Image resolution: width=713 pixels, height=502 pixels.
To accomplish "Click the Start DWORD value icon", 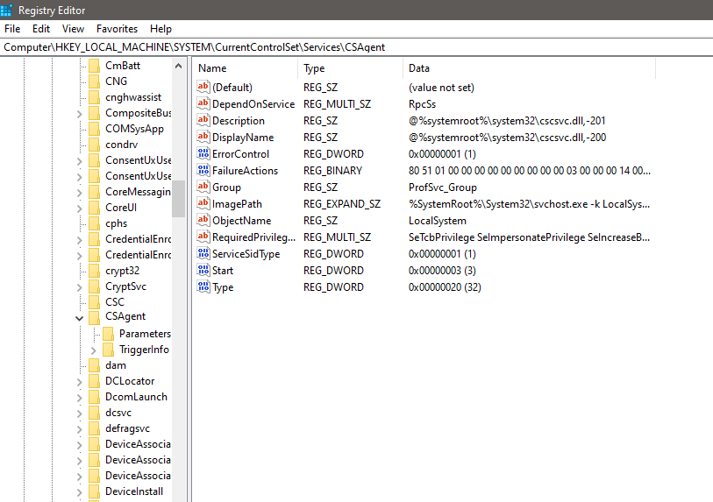I will click(204, 271).
